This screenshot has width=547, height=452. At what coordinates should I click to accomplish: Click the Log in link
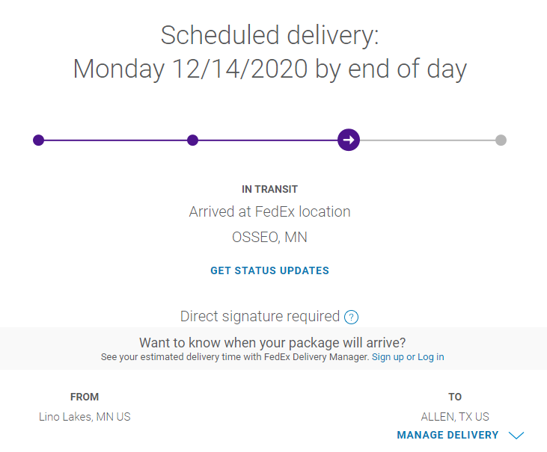(x=430, y=357)
